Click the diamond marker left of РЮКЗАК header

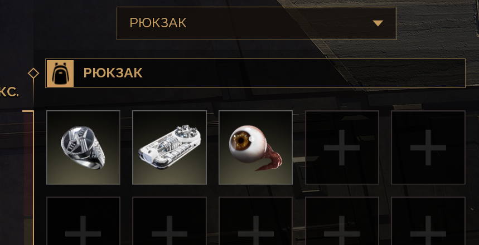point(33,73)
